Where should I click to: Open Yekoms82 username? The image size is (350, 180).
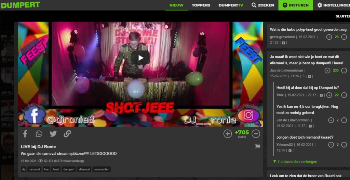[284, 145]
